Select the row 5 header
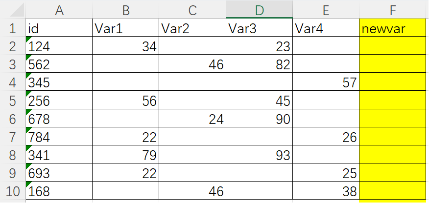This screenshot has height=203, width=429. point(12,101)
